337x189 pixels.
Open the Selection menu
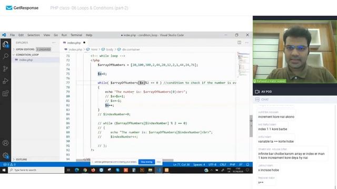tap(34, 35)
